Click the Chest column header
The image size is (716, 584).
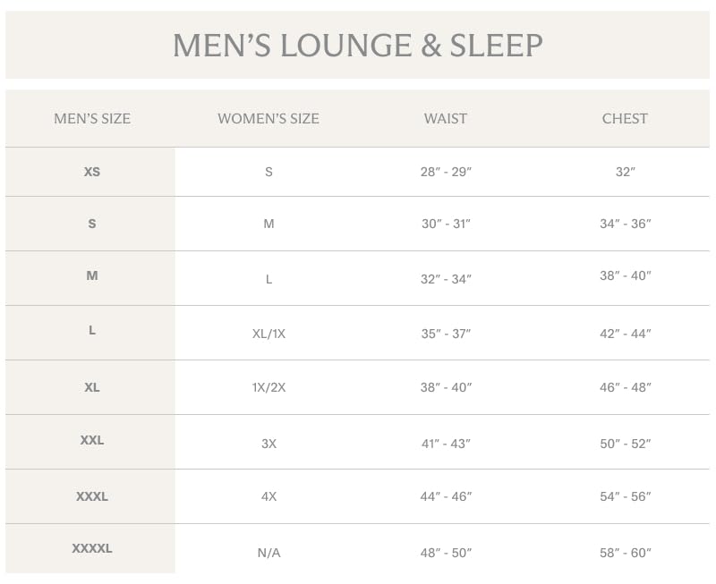(625, 118)
